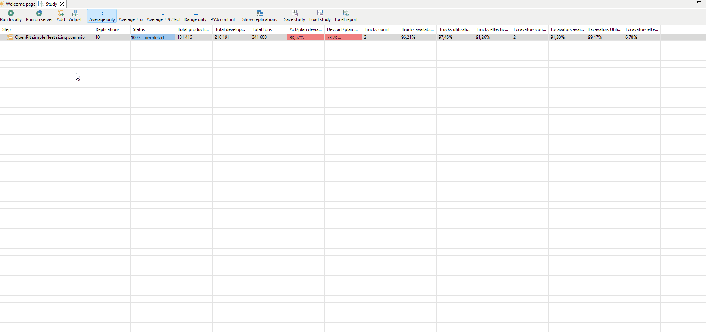Click excavators utilization value 99,47%
The height and width of the screenshot is (332, 706).
coord(595,37)
